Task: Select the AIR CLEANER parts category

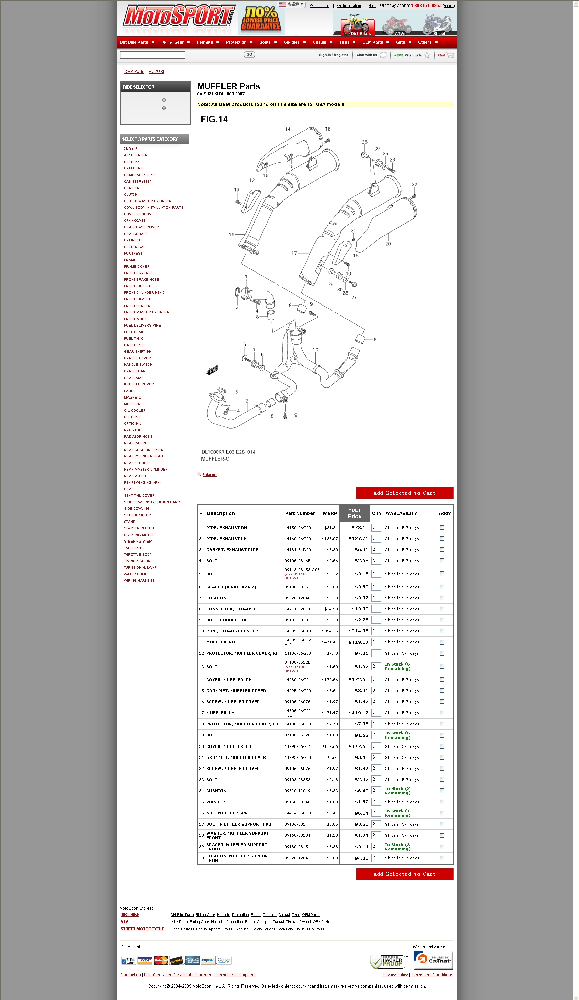Action: pyautogui.click(x=135, y=155)
